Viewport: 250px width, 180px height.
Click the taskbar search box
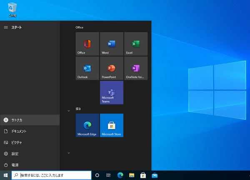52,175
